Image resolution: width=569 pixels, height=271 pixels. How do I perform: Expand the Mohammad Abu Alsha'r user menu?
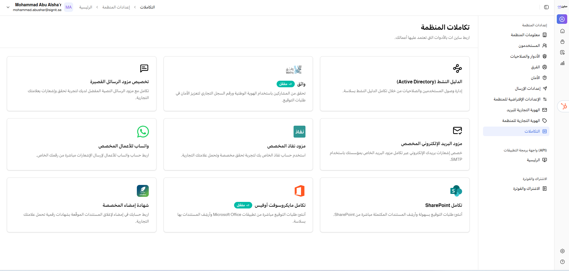pyautogui.click(x=8, y=7)
